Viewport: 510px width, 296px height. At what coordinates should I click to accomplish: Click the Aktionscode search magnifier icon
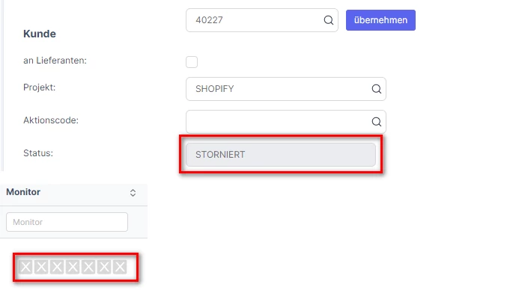pyautogui.click(x=376, y=122)
